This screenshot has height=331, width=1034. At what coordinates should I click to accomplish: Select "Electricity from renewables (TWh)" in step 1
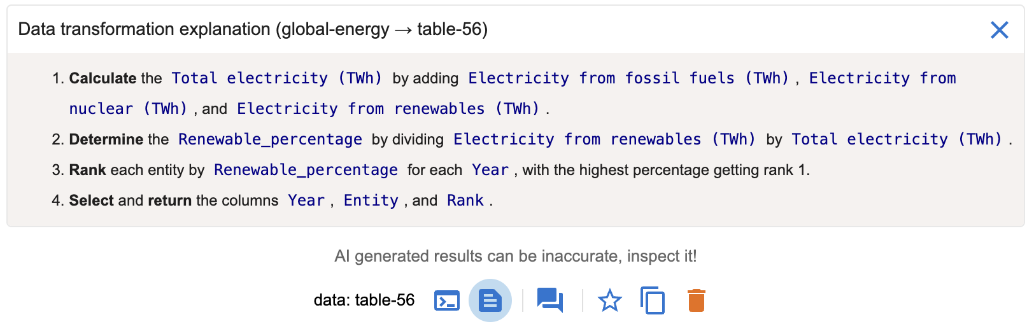[388, 109]
